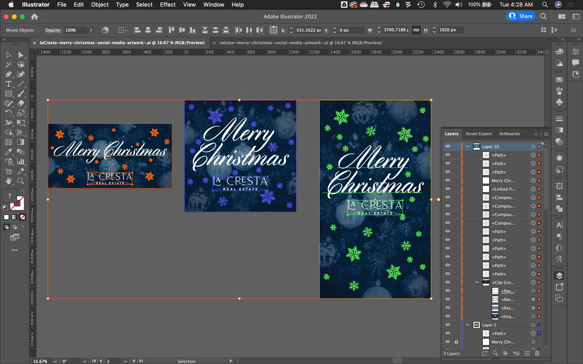
Task: Select the Type tool
Action: [8, 84]
